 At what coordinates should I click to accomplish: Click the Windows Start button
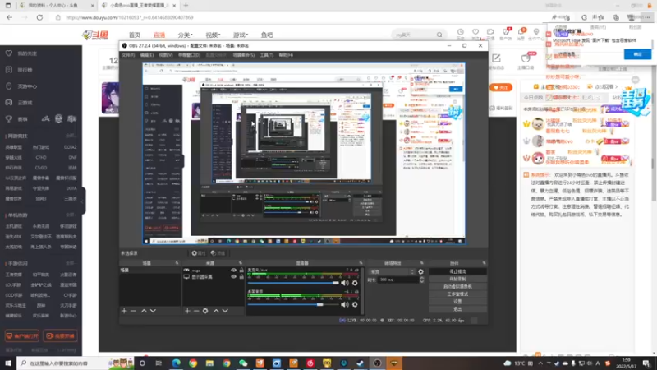coord(8,363)
